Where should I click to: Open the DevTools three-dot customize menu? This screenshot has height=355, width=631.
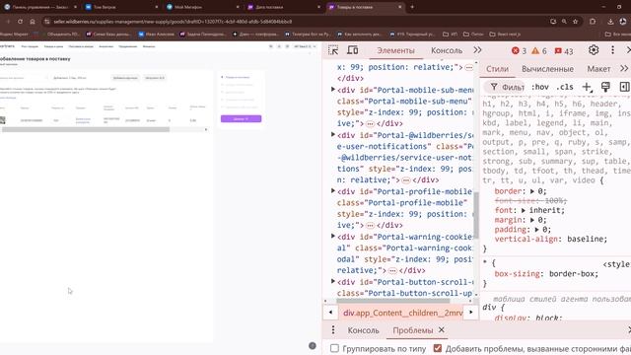click(612, 50)
